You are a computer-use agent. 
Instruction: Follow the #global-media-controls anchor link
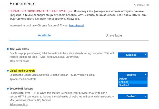[23, 79]
